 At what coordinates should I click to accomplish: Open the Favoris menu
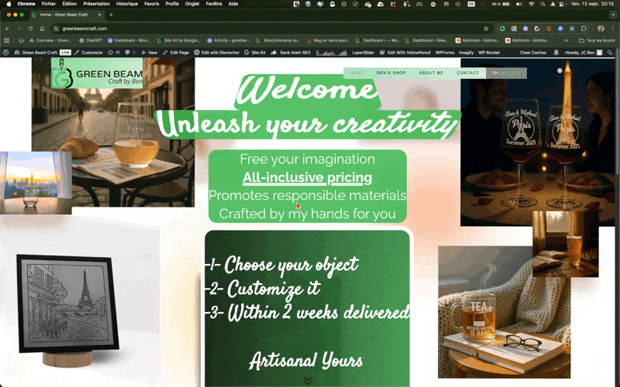(151, 4)
